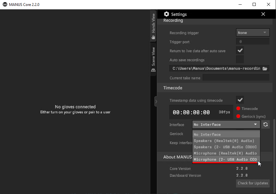Select the 3D glasses icon for Scene View

(153, 70)
